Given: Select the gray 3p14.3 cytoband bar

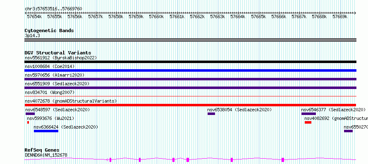Looking at the screenshot, I should 190,40.
